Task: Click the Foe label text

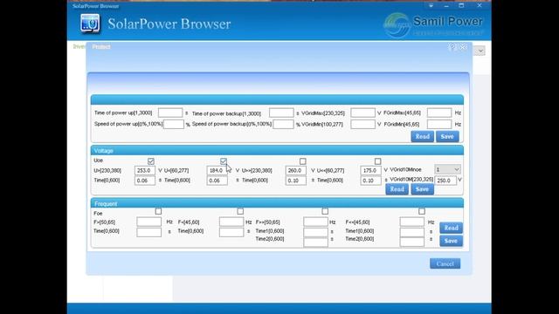Action: pos(98,213)
